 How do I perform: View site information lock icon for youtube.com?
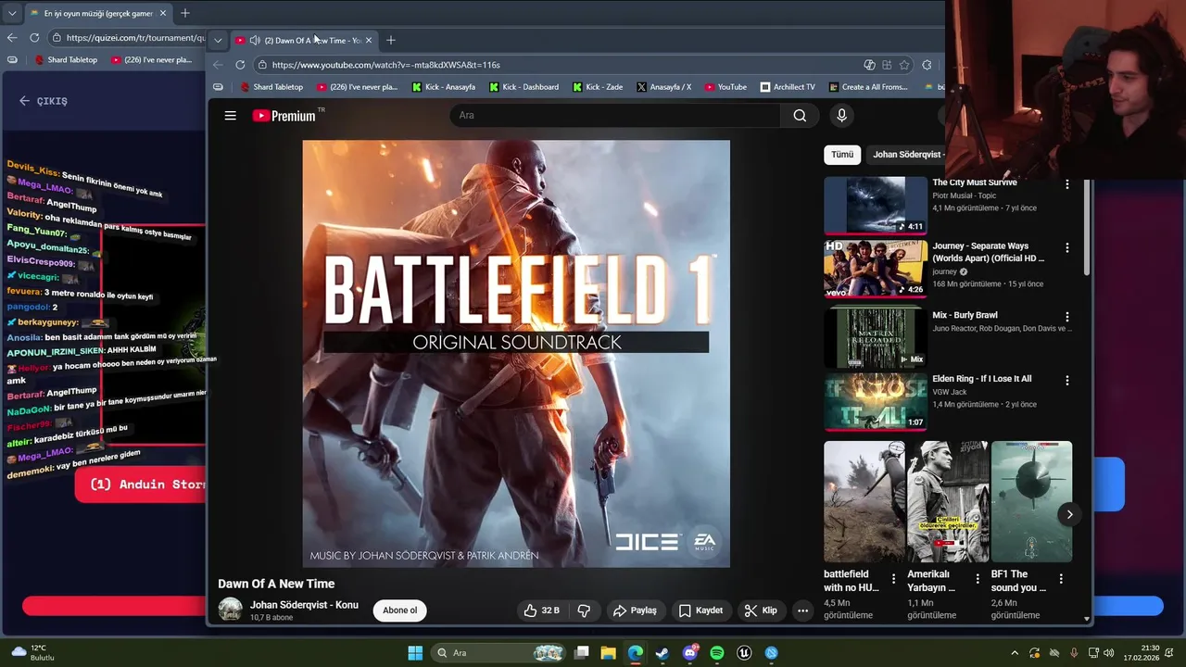(x=262, y=65)
